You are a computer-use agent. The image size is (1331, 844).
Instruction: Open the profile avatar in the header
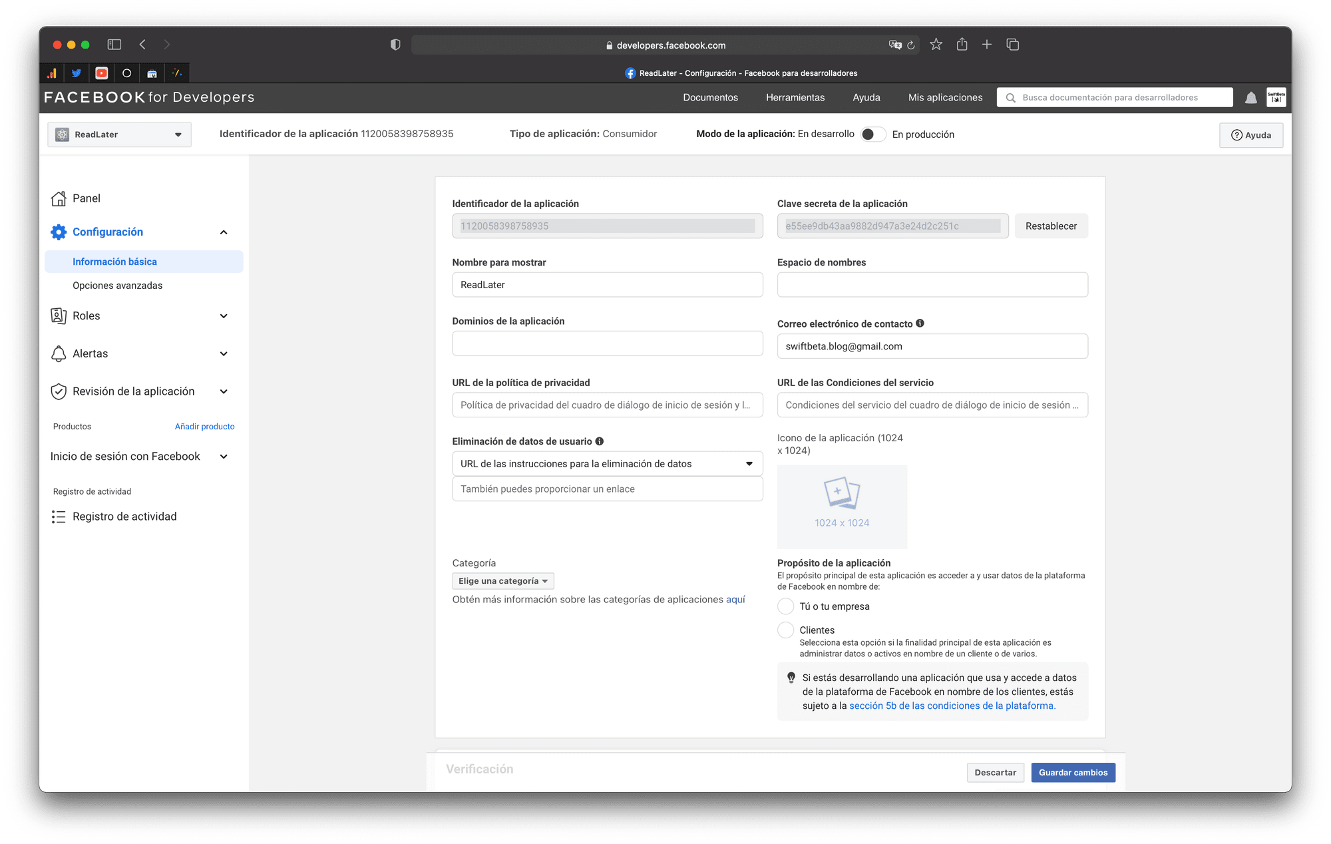pos(1276,97)
